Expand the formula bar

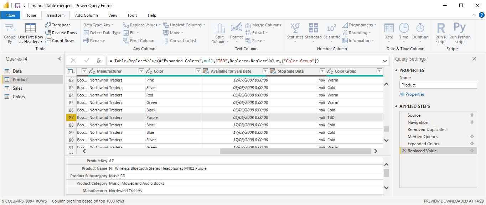coord(385,61)
